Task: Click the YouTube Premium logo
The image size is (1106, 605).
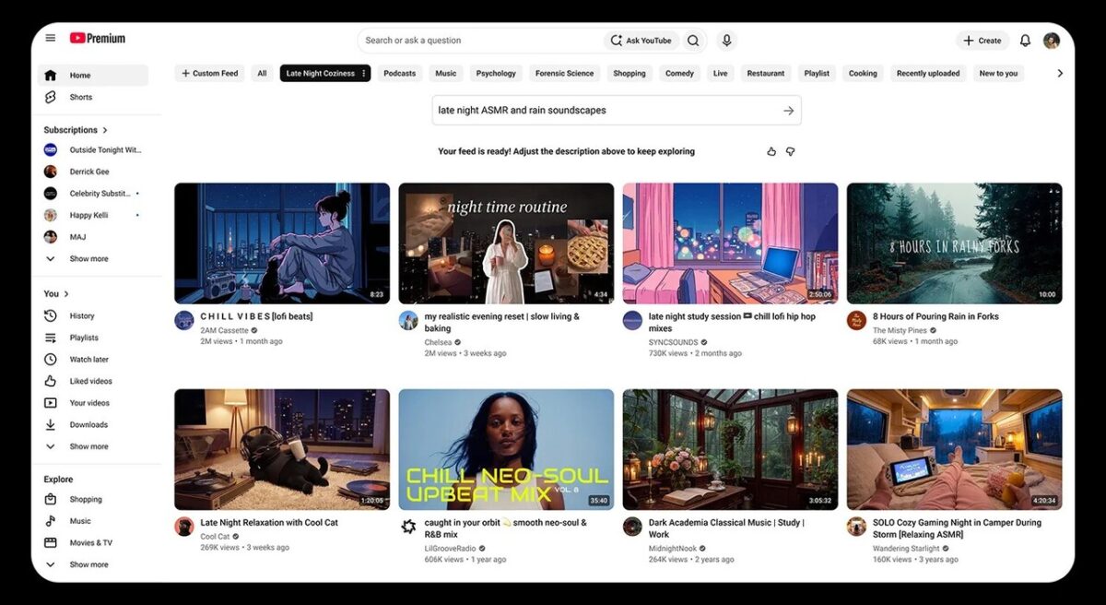Action: pos(98,38)
